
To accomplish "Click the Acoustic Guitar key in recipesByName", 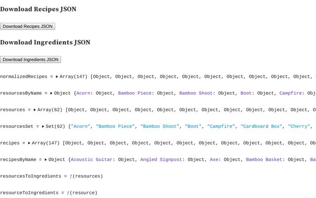I will [x=91, y=159].
